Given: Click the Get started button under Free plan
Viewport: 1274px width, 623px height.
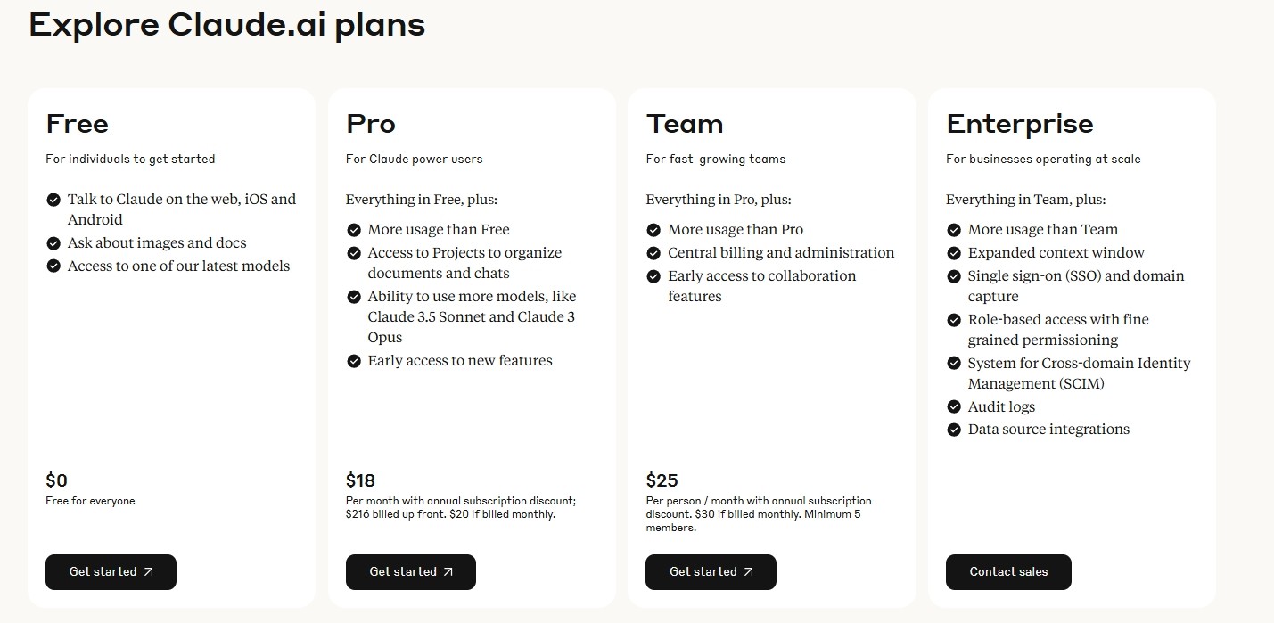Looking at the screenshot, I should tap(111, 572).
